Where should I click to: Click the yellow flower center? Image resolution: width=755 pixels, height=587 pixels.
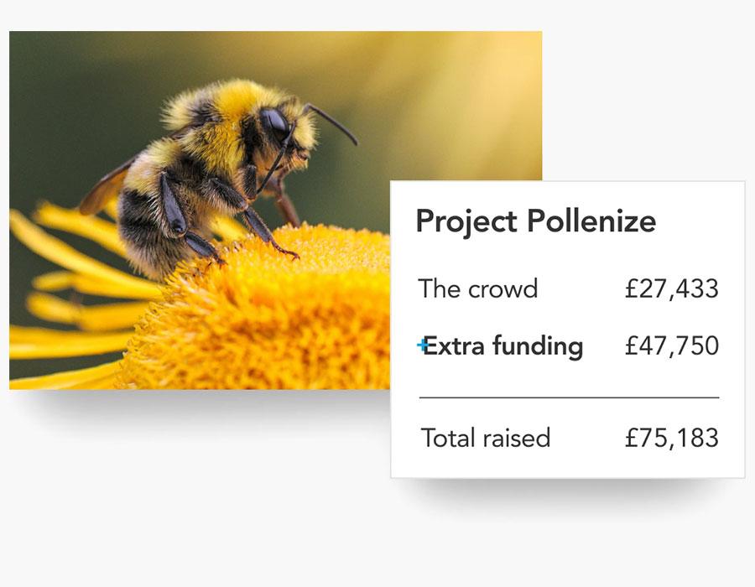click(x=269, y=313)
